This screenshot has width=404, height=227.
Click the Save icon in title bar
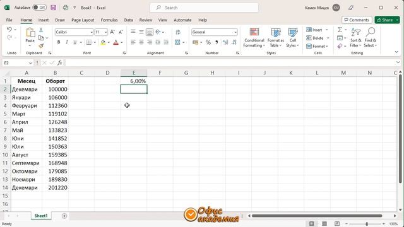[53, 8]
